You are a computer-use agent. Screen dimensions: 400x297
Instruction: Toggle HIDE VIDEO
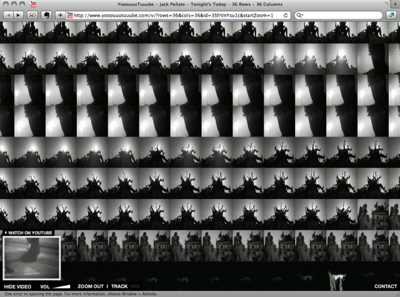(17, 286)
